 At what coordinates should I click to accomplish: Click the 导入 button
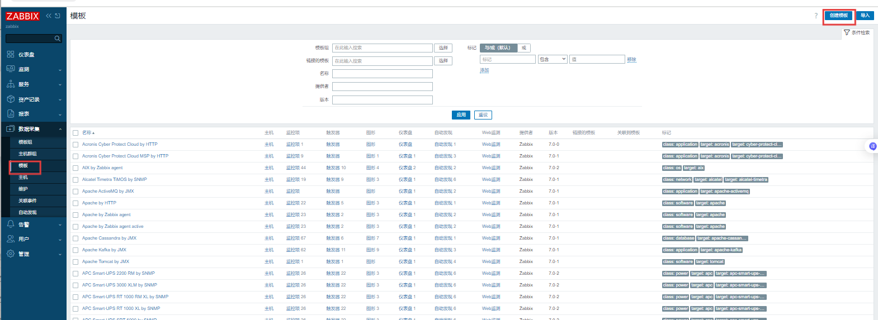point(865,16)
